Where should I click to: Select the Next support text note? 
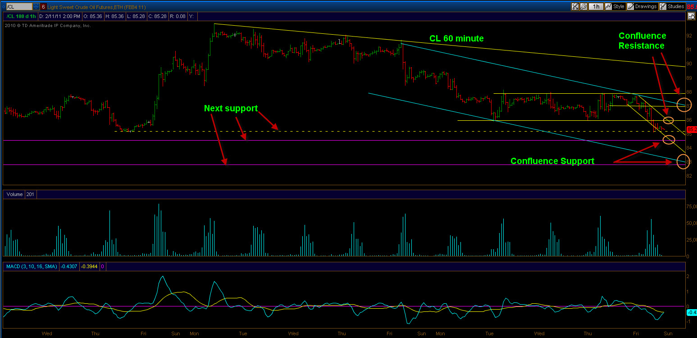tap(231, 108)
